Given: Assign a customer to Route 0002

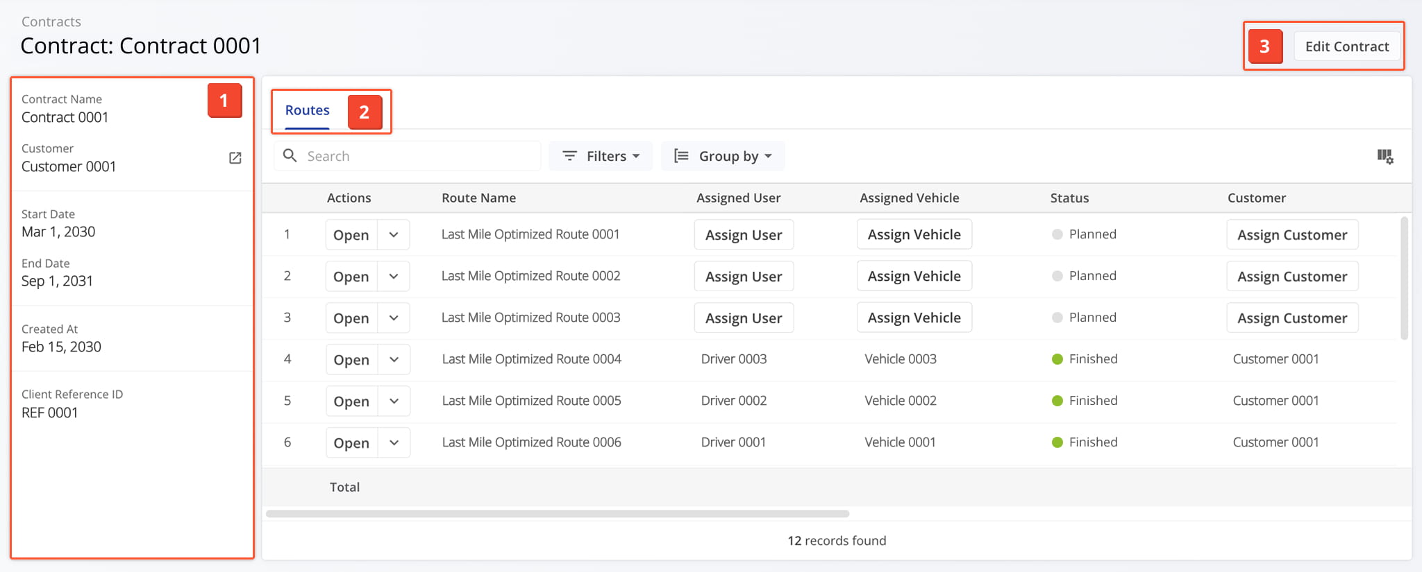Looking at the screenshot, I should point(1291,277).
